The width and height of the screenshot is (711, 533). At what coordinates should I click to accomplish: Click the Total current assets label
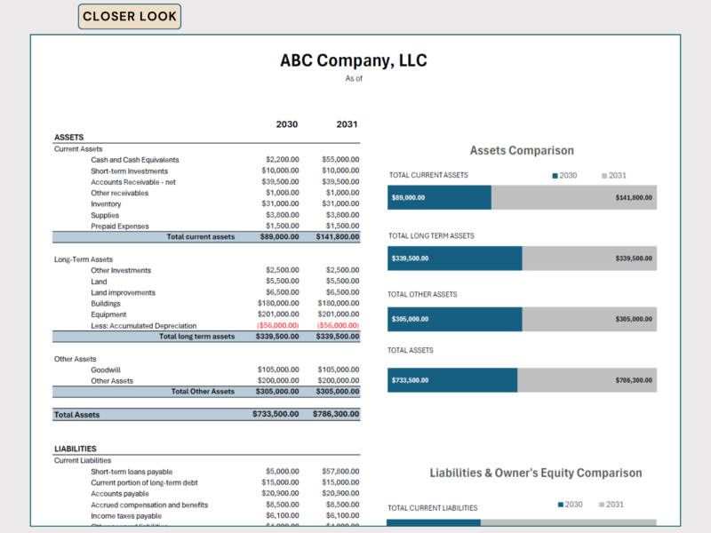[x=201, y=236]
